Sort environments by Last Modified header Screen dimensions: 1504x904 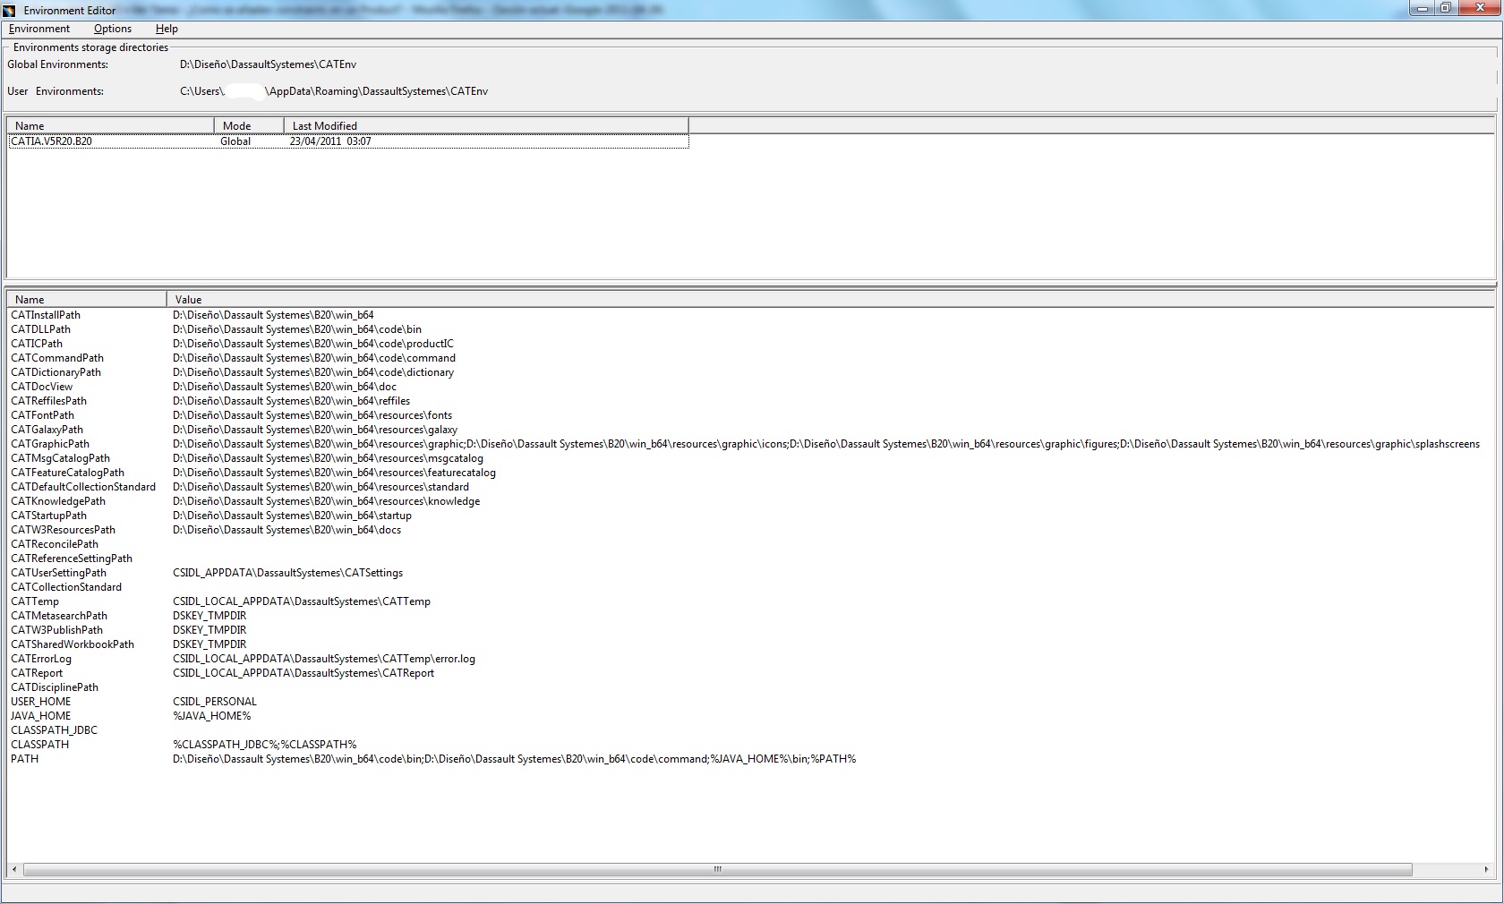tap(486, 125)
